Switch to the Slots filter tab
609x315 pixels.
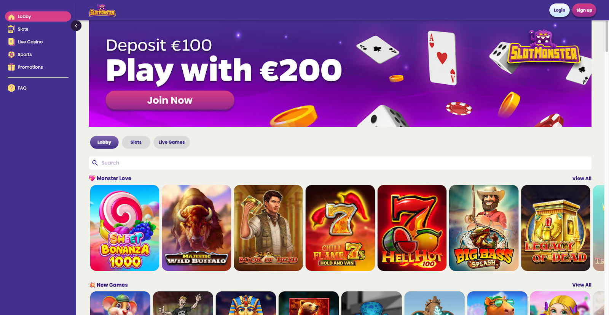[x=136, y=142]
